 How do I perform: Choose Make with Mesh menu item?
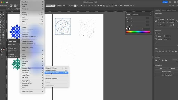(56, 70)
